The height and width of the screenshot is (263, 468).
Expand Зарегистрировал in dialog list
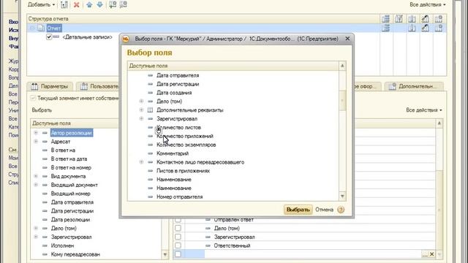(141, 118)
